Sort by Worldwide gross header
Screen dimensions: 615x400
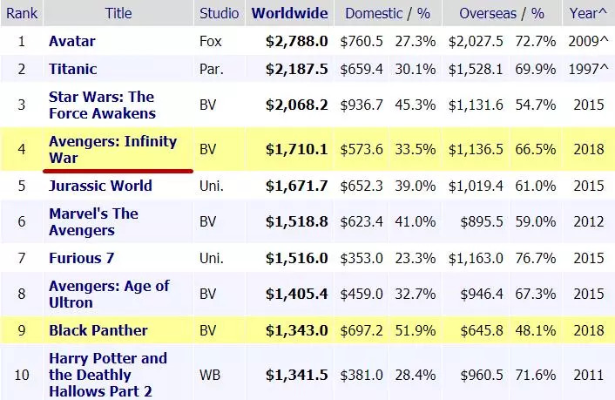pyautogui.click(x=289, y=13)
